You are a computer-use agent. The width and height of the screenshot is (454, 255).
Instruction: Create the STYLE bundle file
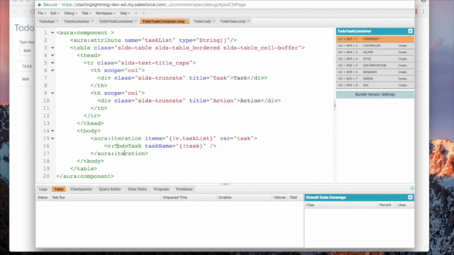click(x=402, y=59)
